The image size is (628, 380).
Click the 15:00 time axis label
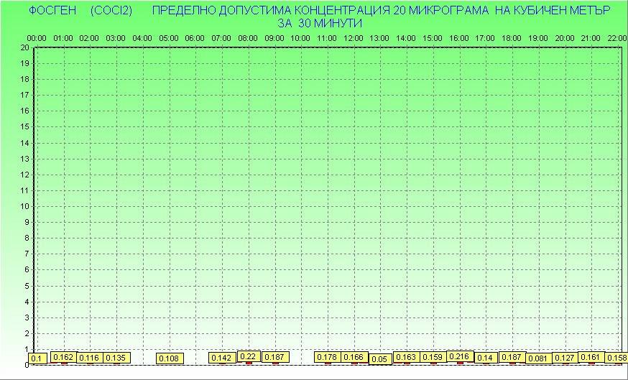(x=432, y=39)
